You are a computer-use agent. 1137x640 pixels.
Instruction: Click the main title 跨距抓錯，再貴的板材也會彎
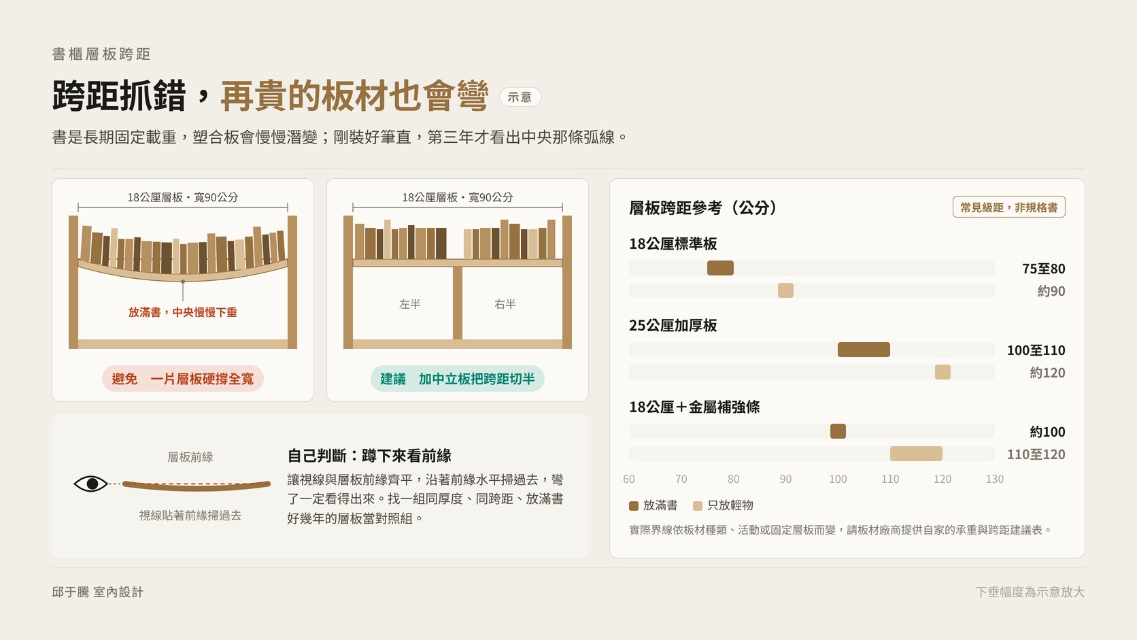tap(271, 96)
